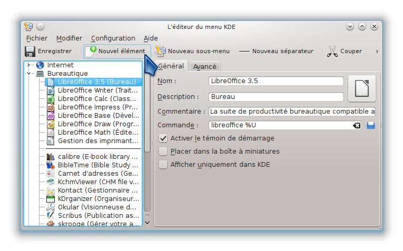The width and height of the screenshot is (403, 251).
Task: Click the large application icon chooser
Action: click(x=362, y=88)
